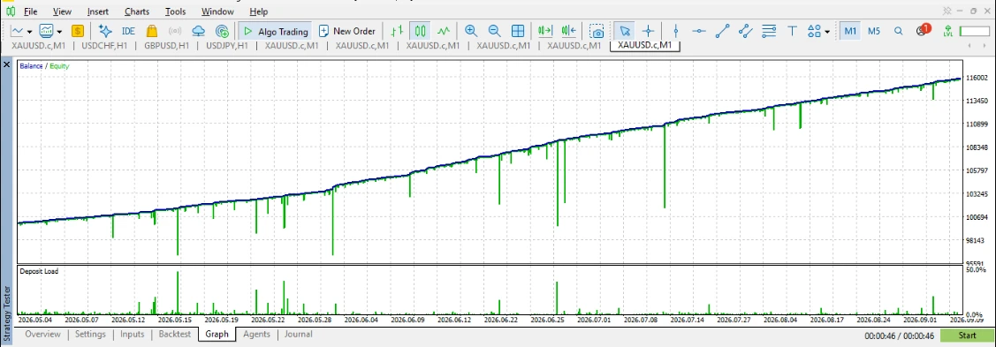Image resolution: width=996 pixels, height=347 pixels.
Task: Select the equidistant channel tool
Action: (746, 30)
